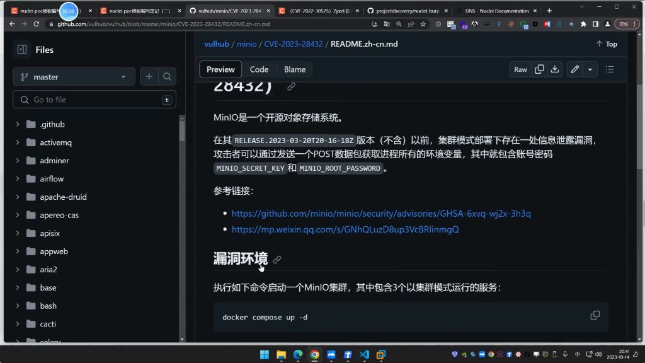The width and height of the screenshot is (645, 363).
Task: Open minio breadcrumb link
Action: [246, 44]
